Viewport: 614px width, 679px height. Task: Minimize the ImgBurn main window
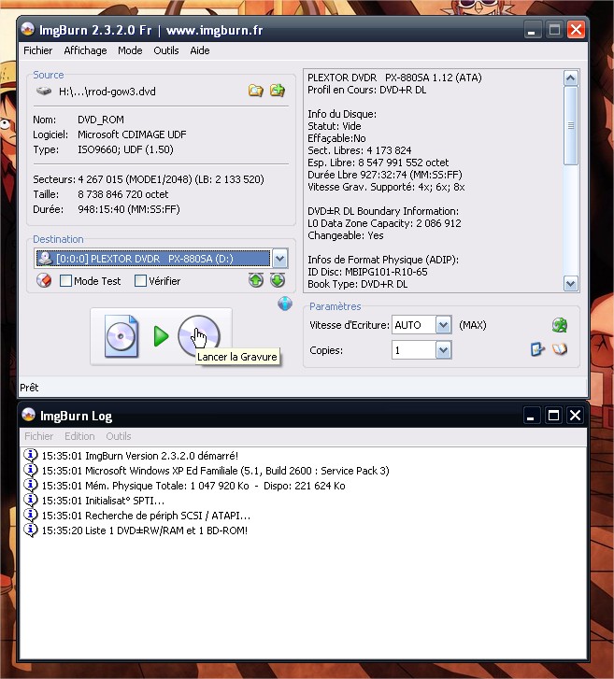pos(531,30)
